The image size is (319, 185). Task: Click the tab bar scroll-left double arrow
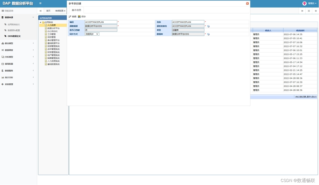[40, 11]
